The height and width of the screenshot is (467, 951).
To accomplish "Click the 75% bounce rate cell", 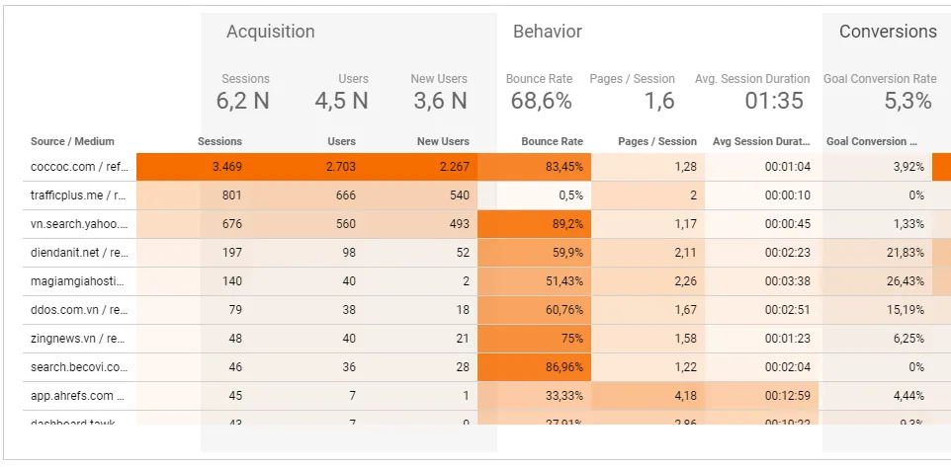I will [535, 338].
